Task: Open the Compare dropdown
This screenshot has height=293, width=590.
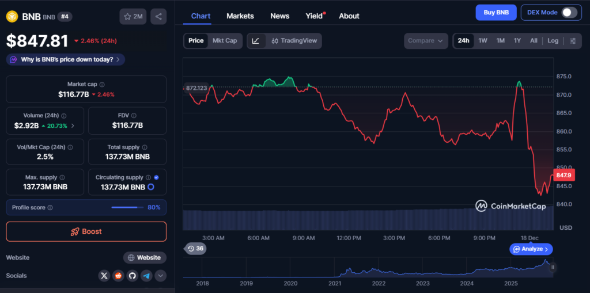Action: tap(425, 41)
